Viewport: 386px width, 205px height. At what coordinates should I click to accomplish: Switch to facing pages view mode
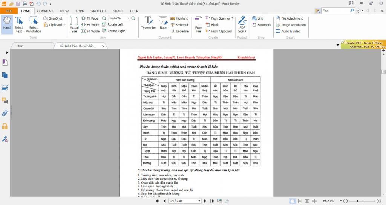tap(307, 201)
